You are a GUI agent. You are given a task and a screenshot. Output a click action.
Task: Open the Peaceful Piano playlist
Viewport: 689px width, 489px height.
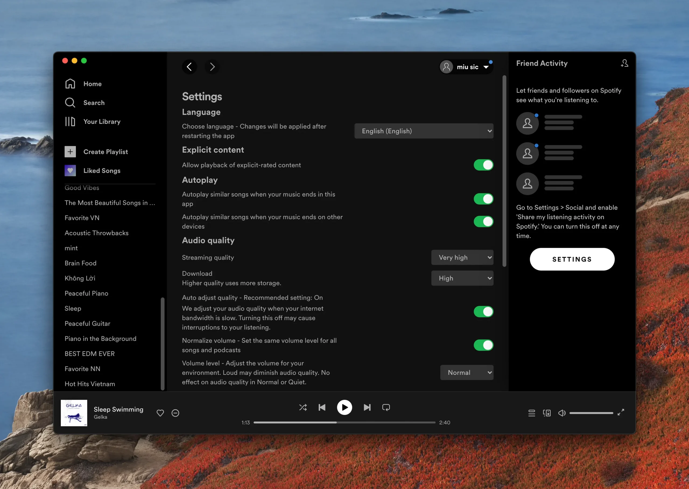pyautogui.click(x=86, y=293)
